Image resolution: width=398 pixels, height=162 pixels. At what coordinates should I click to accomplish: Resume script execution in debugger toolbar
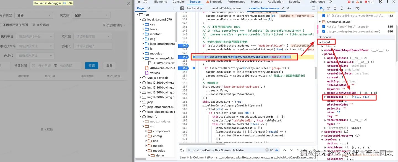pos(322,8)
